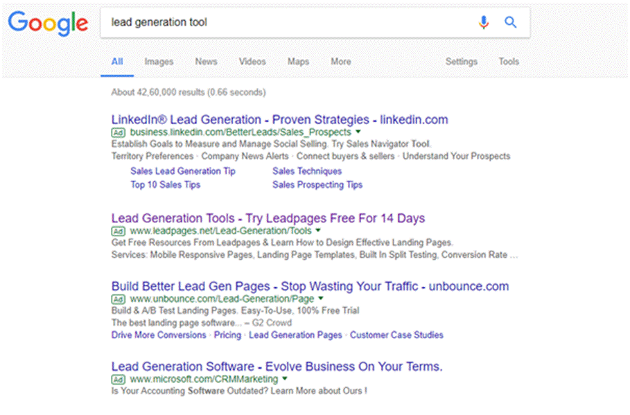Open the Customer Case Studies sitelink
Screen dimensions: 630x415
[396, 335]
